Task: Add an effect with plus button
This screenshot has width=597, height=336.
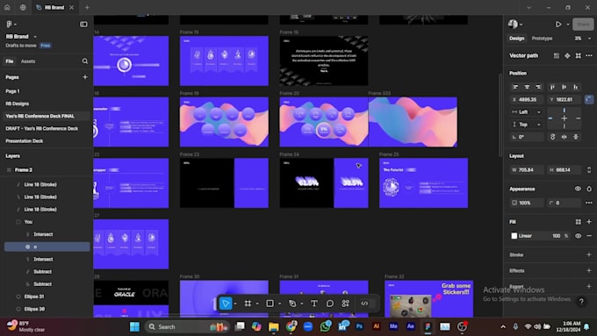Action: point(589,270)
